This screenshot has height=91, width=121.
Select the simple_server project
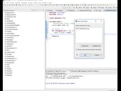pos(11,52)
